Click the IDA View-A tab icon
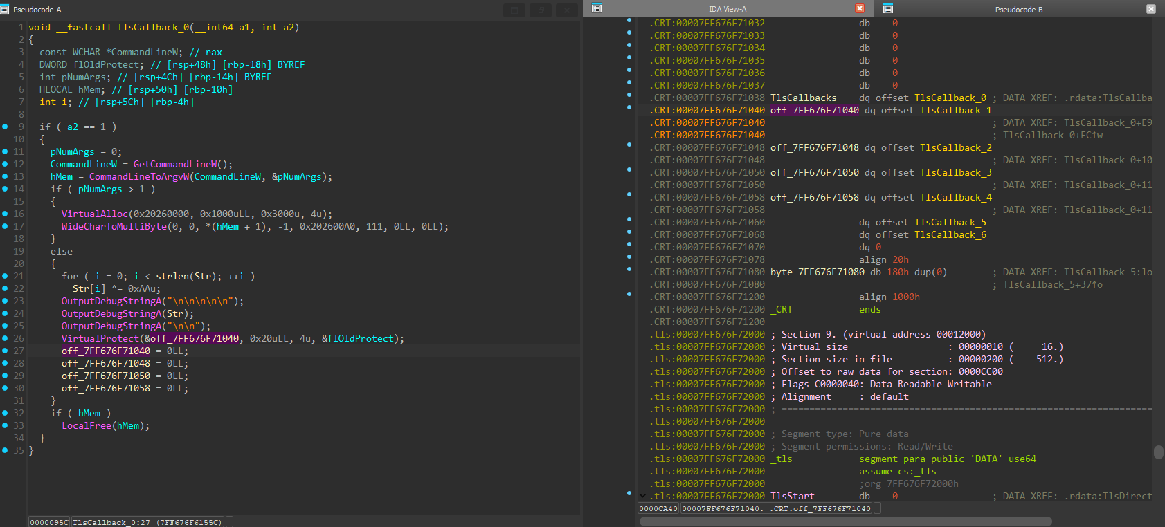Image resolution: width=1165 pixels, height=527 pixels. [x=597, y=8]
